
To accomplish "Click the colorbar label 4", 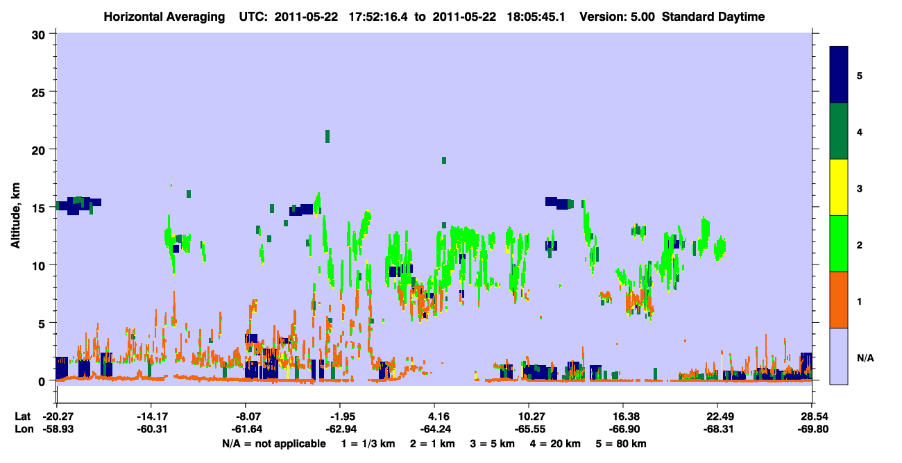I will tap(860, 131).
